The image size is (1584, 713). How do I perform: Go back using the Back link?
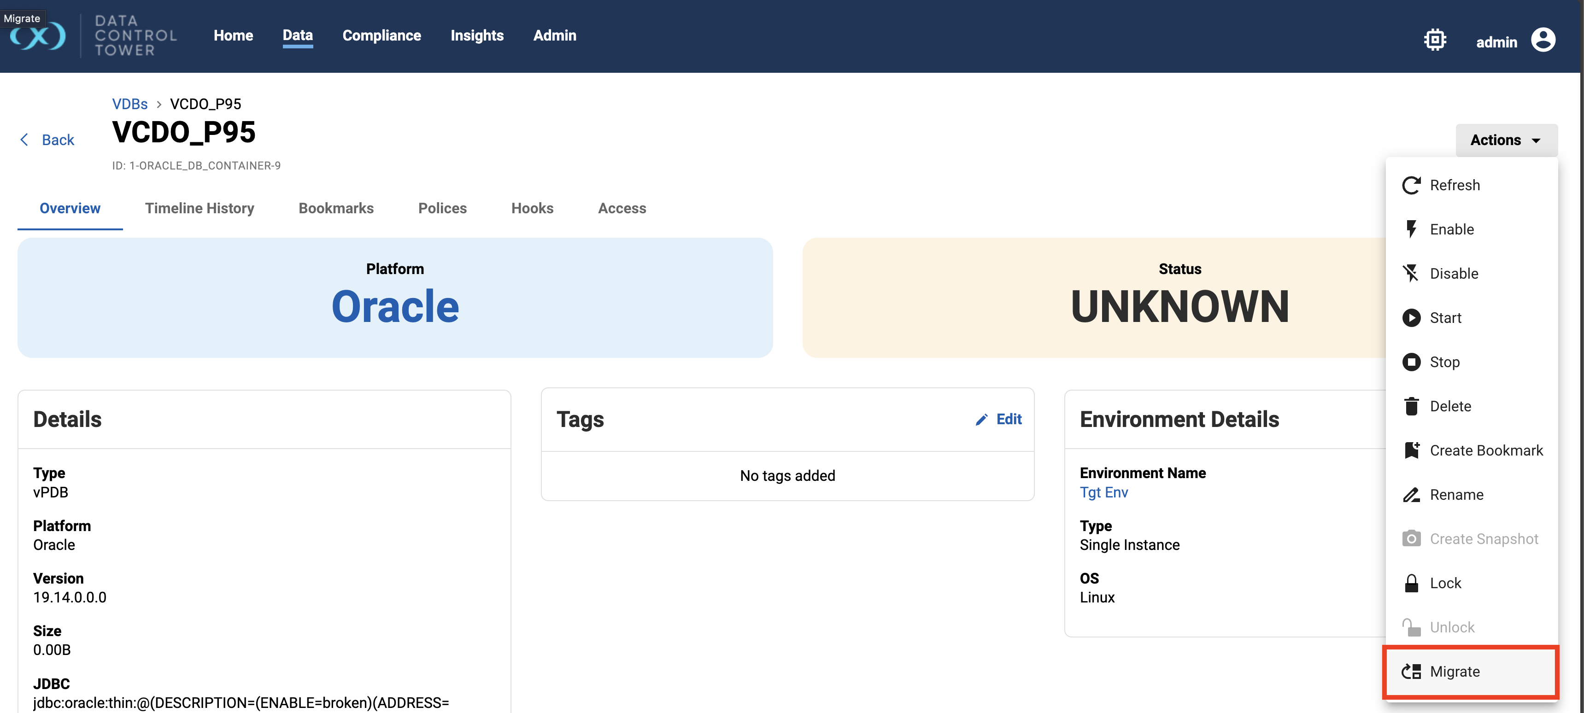coord(48,140)
